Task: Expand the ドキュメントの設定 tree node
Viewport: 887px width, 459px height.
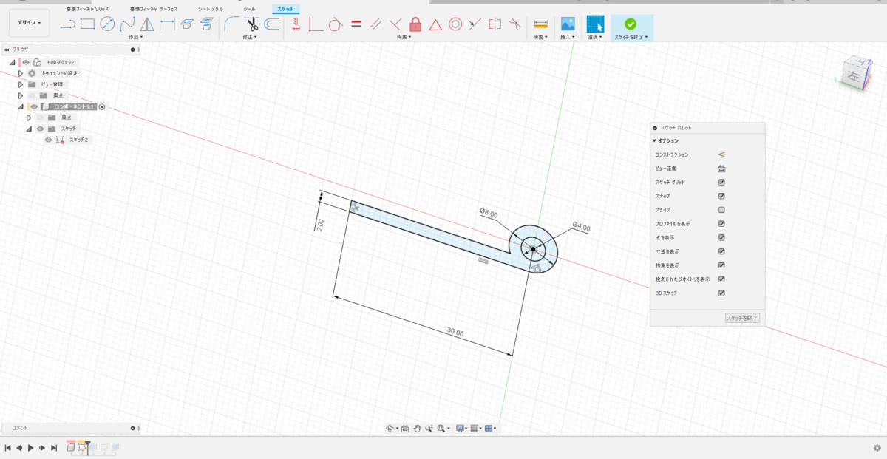Action: (21, 73)
